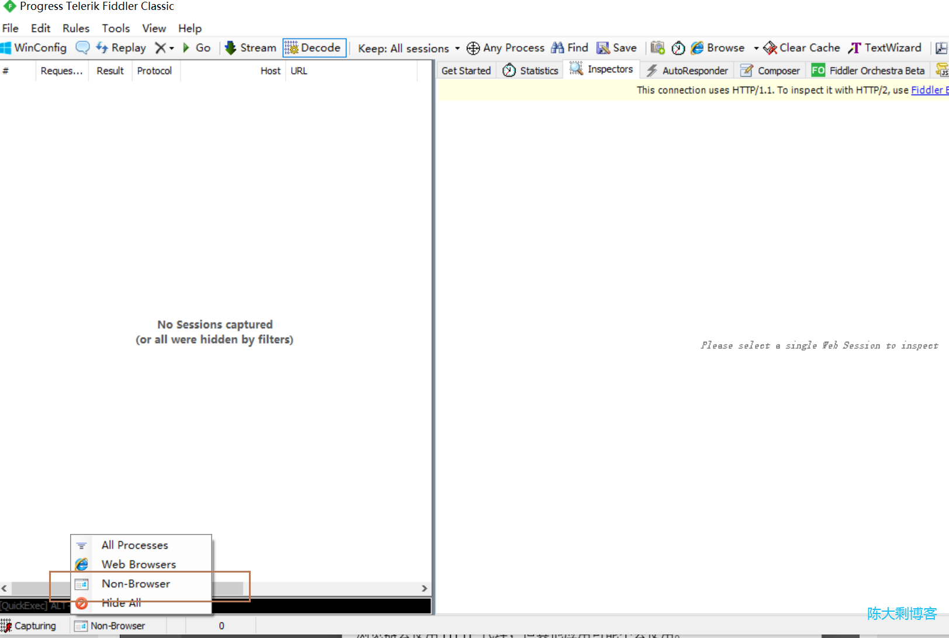Open Keep: All sessions dropdown
Image resolution: width=949 pixels, height=638 pixels.
[x=409, y=48]
